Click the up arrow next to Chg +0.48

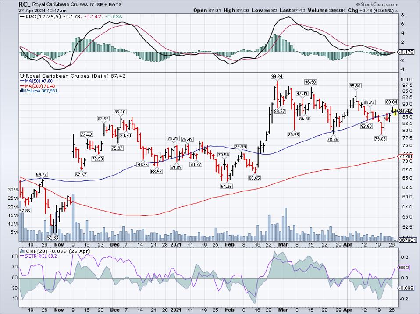click(396, 11)
